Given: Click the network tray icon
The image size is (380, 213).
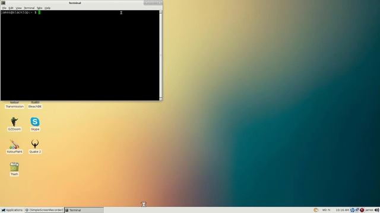Looking at the screenshot, I should [357, 210].
